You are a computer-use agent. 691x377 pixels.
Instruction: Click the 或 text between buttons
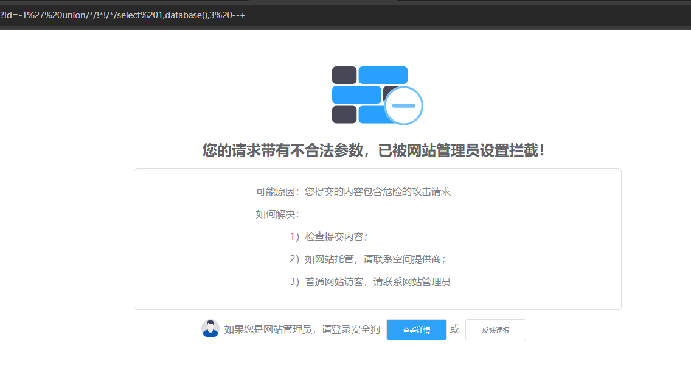click(x=455, y=329)
